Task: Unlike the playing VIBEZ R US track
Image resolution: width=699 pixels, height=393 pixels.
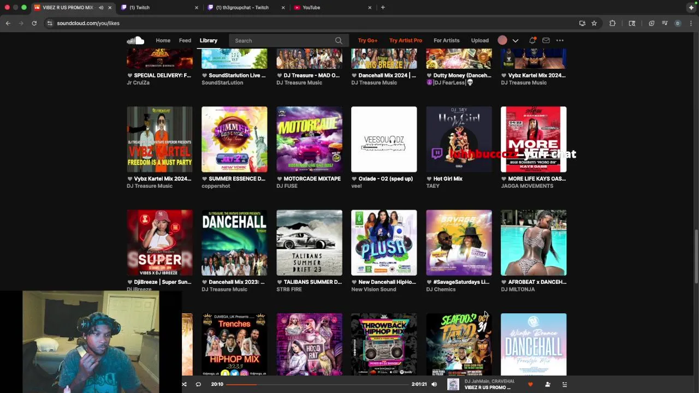Action: [530, 384]
